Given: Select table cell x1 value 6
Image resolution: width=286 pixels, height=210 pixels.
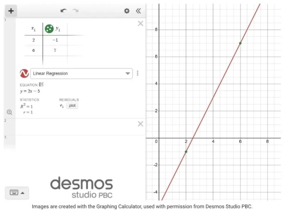Looking at the screenshot, I should tap(34, 51).
